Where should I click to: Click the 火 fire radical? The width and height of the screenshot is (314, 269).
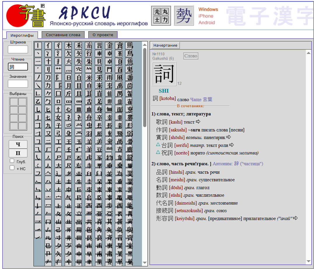click(69, 61)
